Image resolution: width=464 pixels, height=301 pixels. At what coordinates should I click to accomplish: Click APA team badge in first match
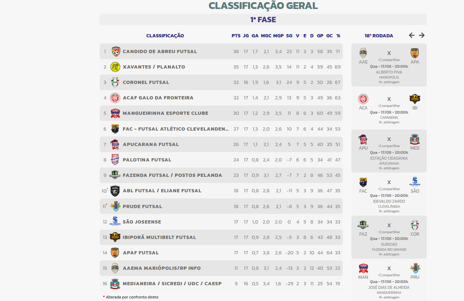point(415,53)
